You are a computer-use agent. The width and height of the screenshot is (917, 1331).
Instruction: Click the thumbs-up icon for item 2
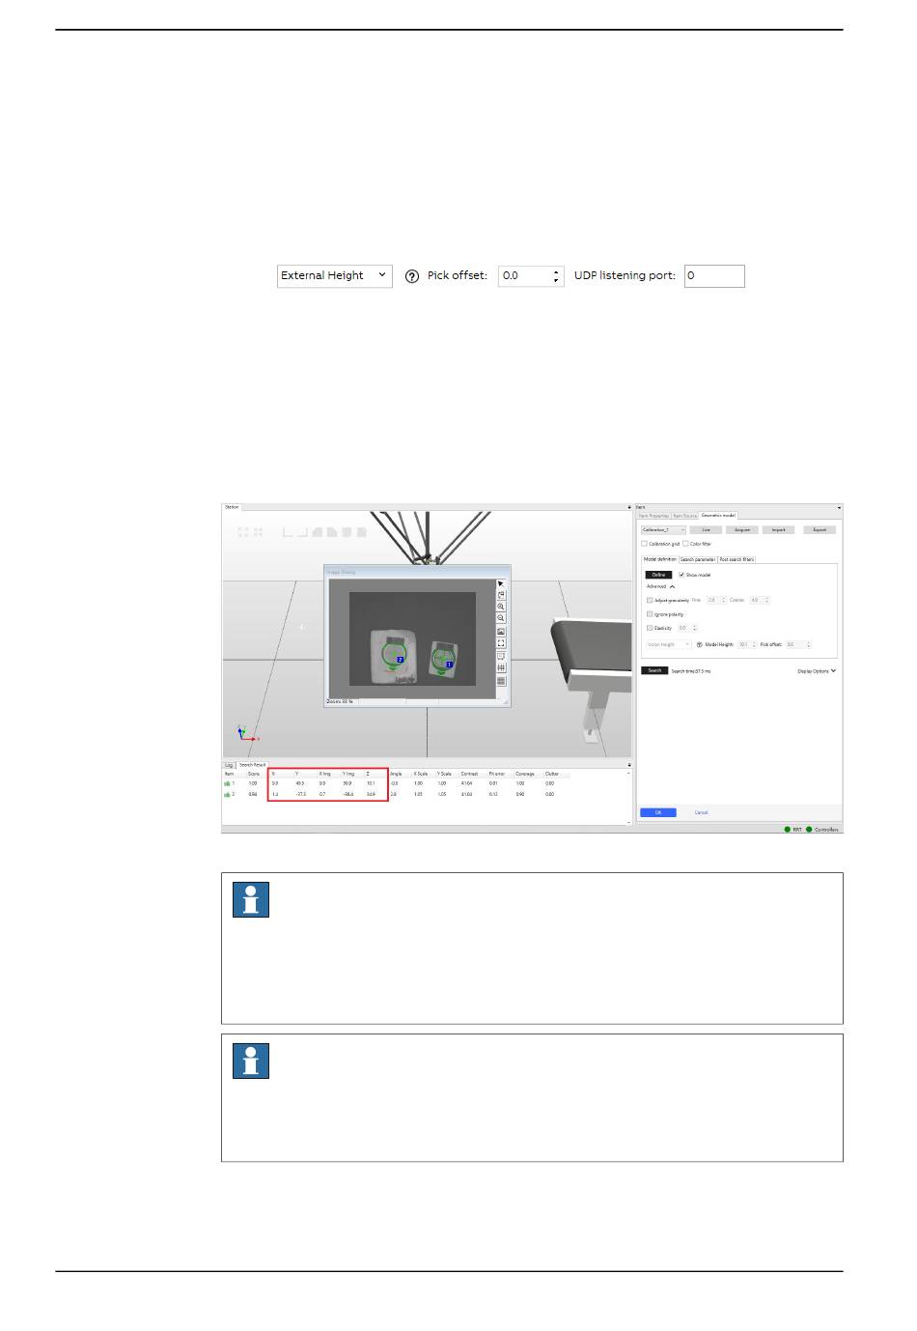point(227,794)
